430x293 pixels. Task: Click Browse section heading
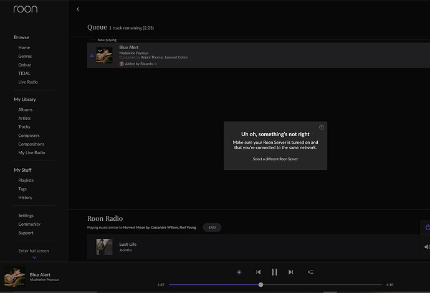click(x=21, y=37)
